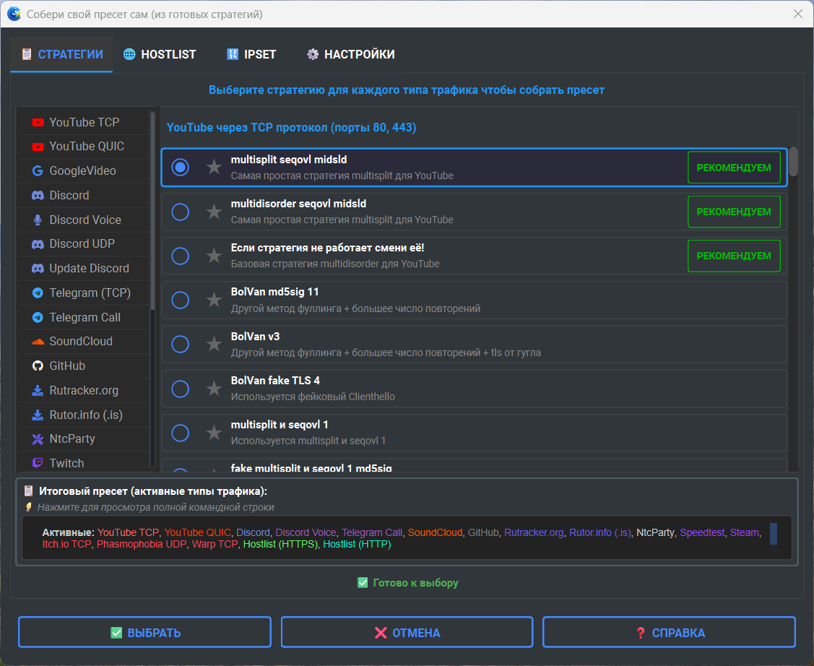Click the Twitch icon in sidebar
This screenshot has width=814, height=666.
tap(38, 464)
